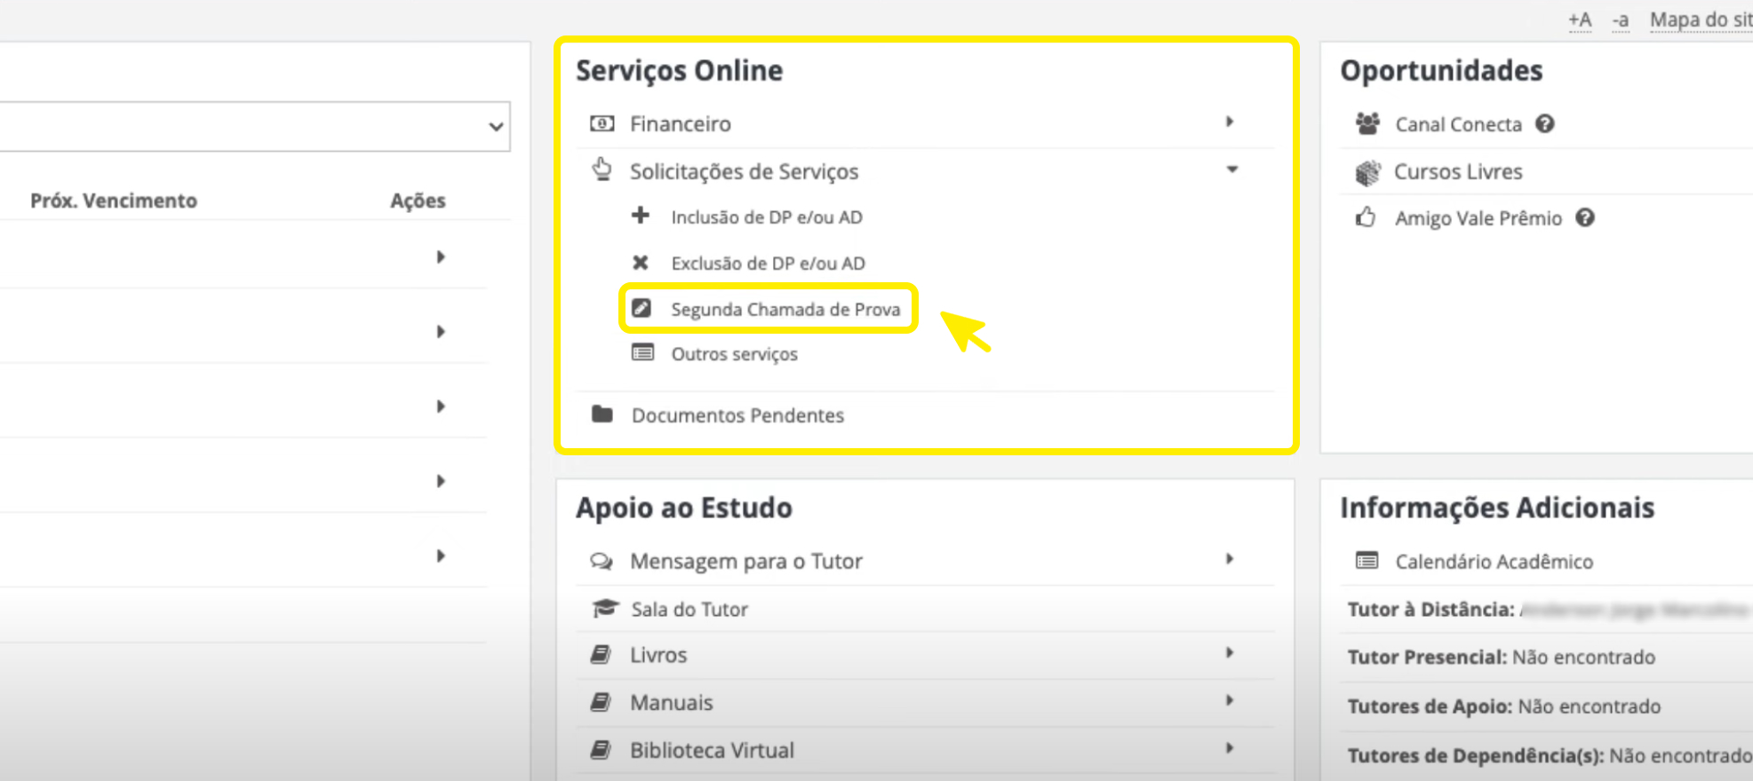Expand the Biblioteca Virtual arrow

tap(1230, 748)
